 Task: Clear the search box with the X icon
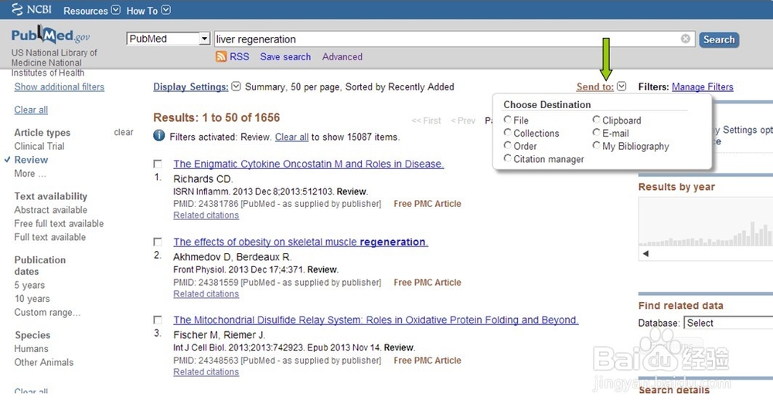pyautogui.click(x=685, y=39)
